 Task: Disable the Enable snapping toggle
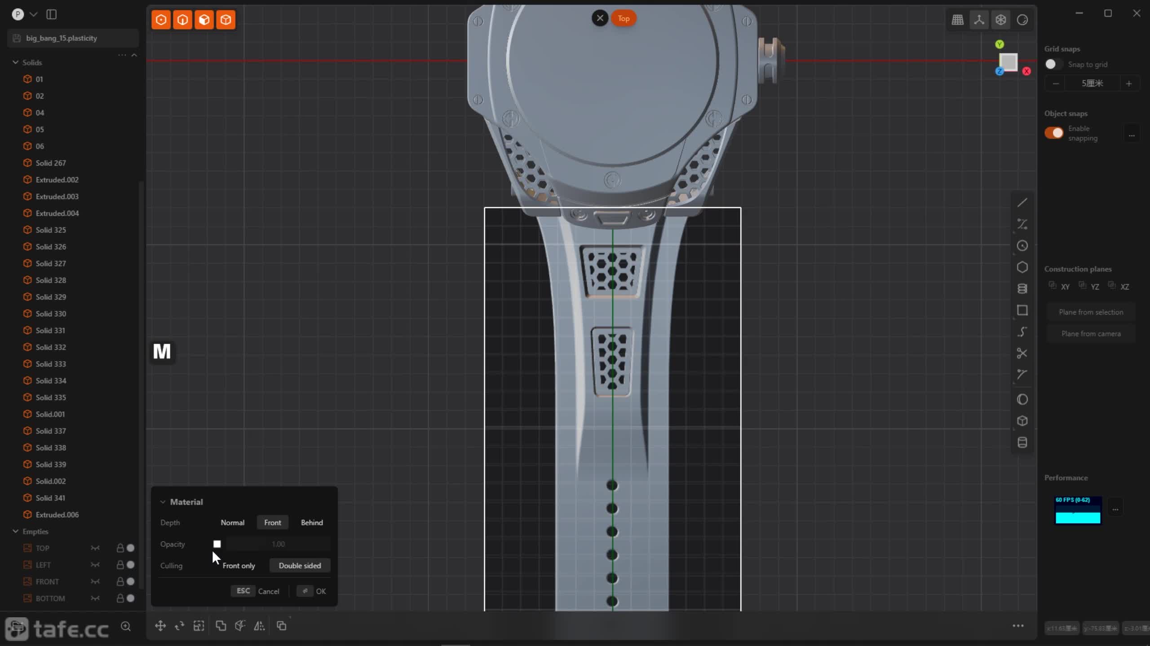pos(1054,133)
